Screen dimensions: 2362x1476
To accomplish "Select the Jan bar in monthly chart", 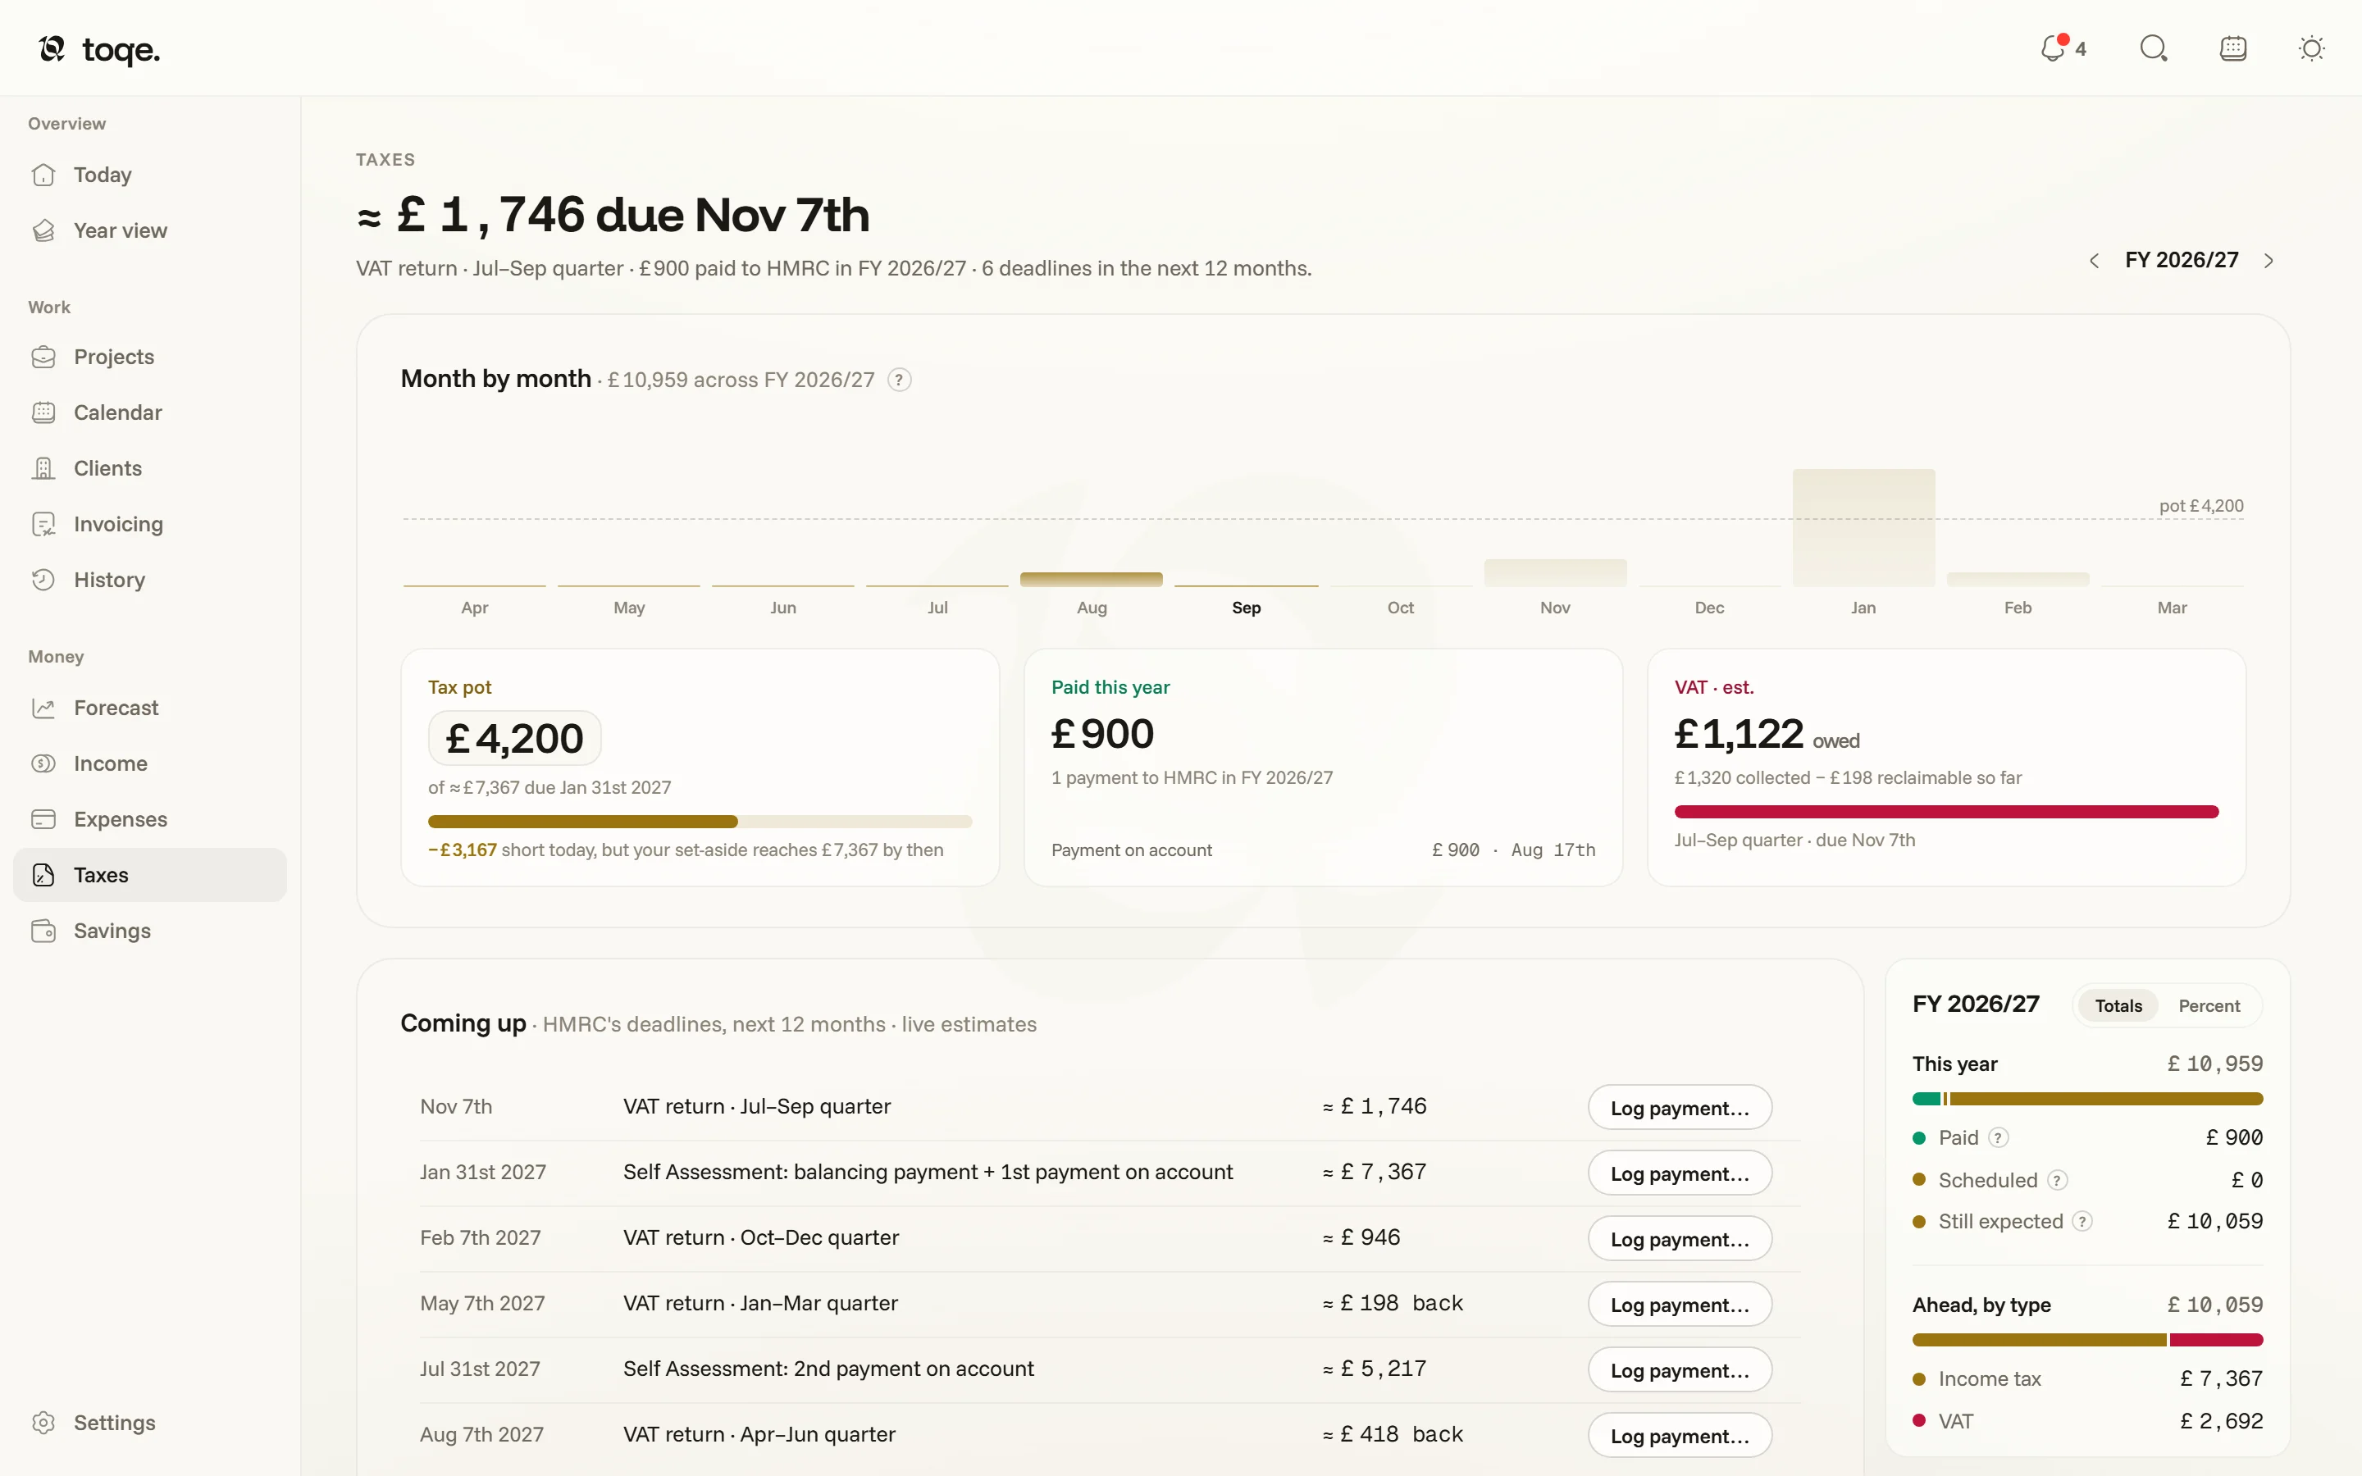I will click(1863, 527).
